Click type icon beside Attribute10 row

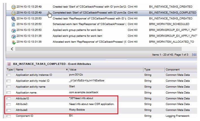pos(9,99)
